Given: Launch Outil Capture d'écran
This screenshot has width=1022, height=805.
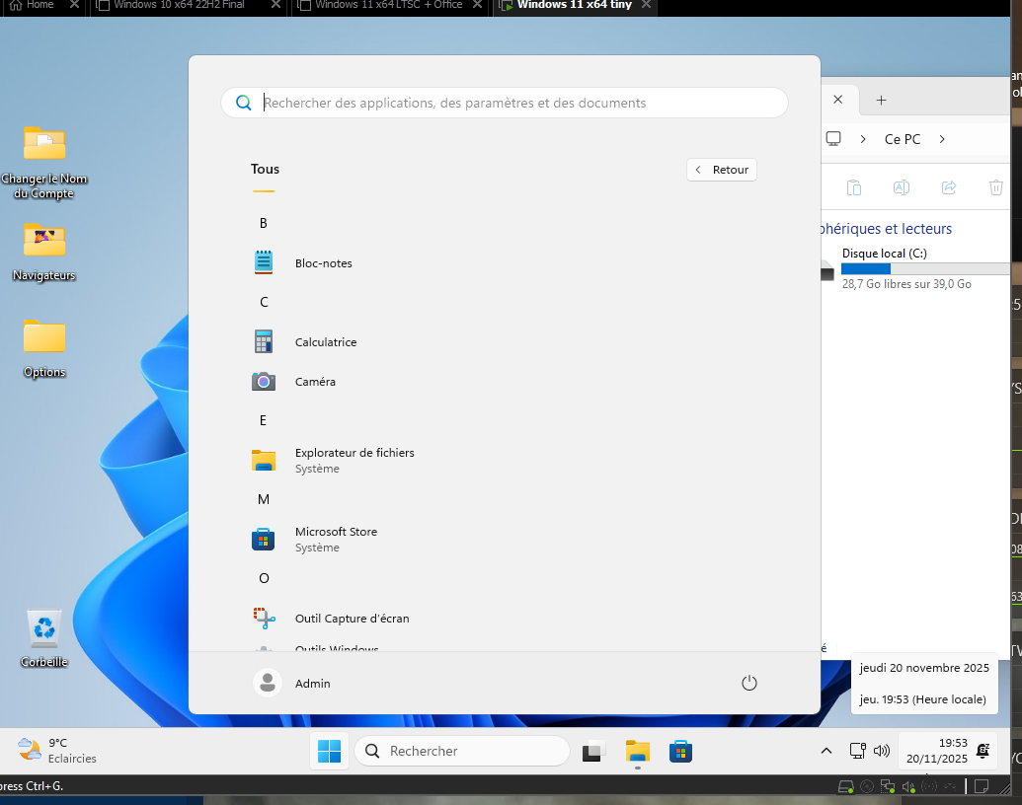Looking at the screenshot, I should 351,619.
